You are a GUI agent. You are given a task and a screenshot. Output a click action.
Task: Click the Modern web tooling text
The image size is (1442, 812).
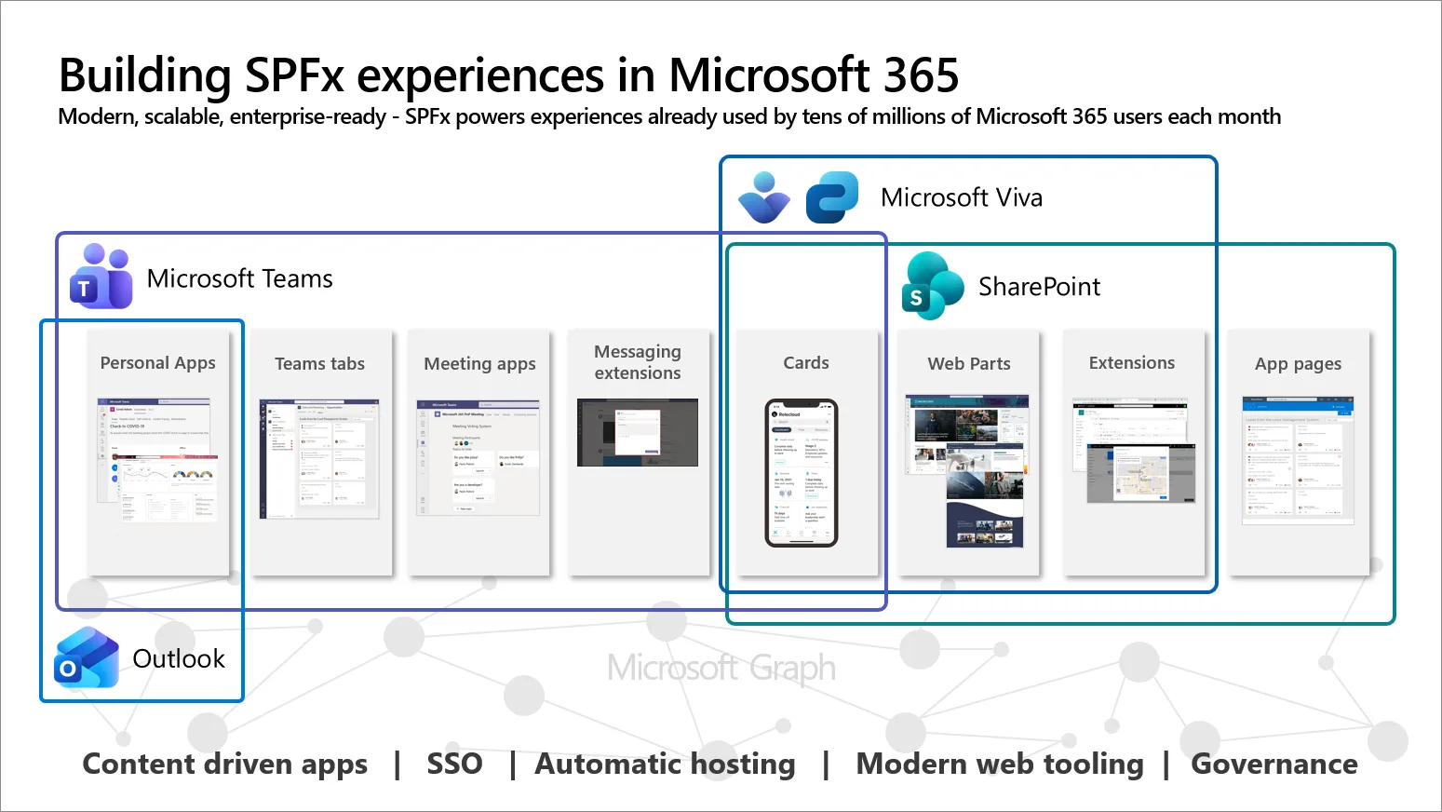pyautogui.click(x=999, y=764)
